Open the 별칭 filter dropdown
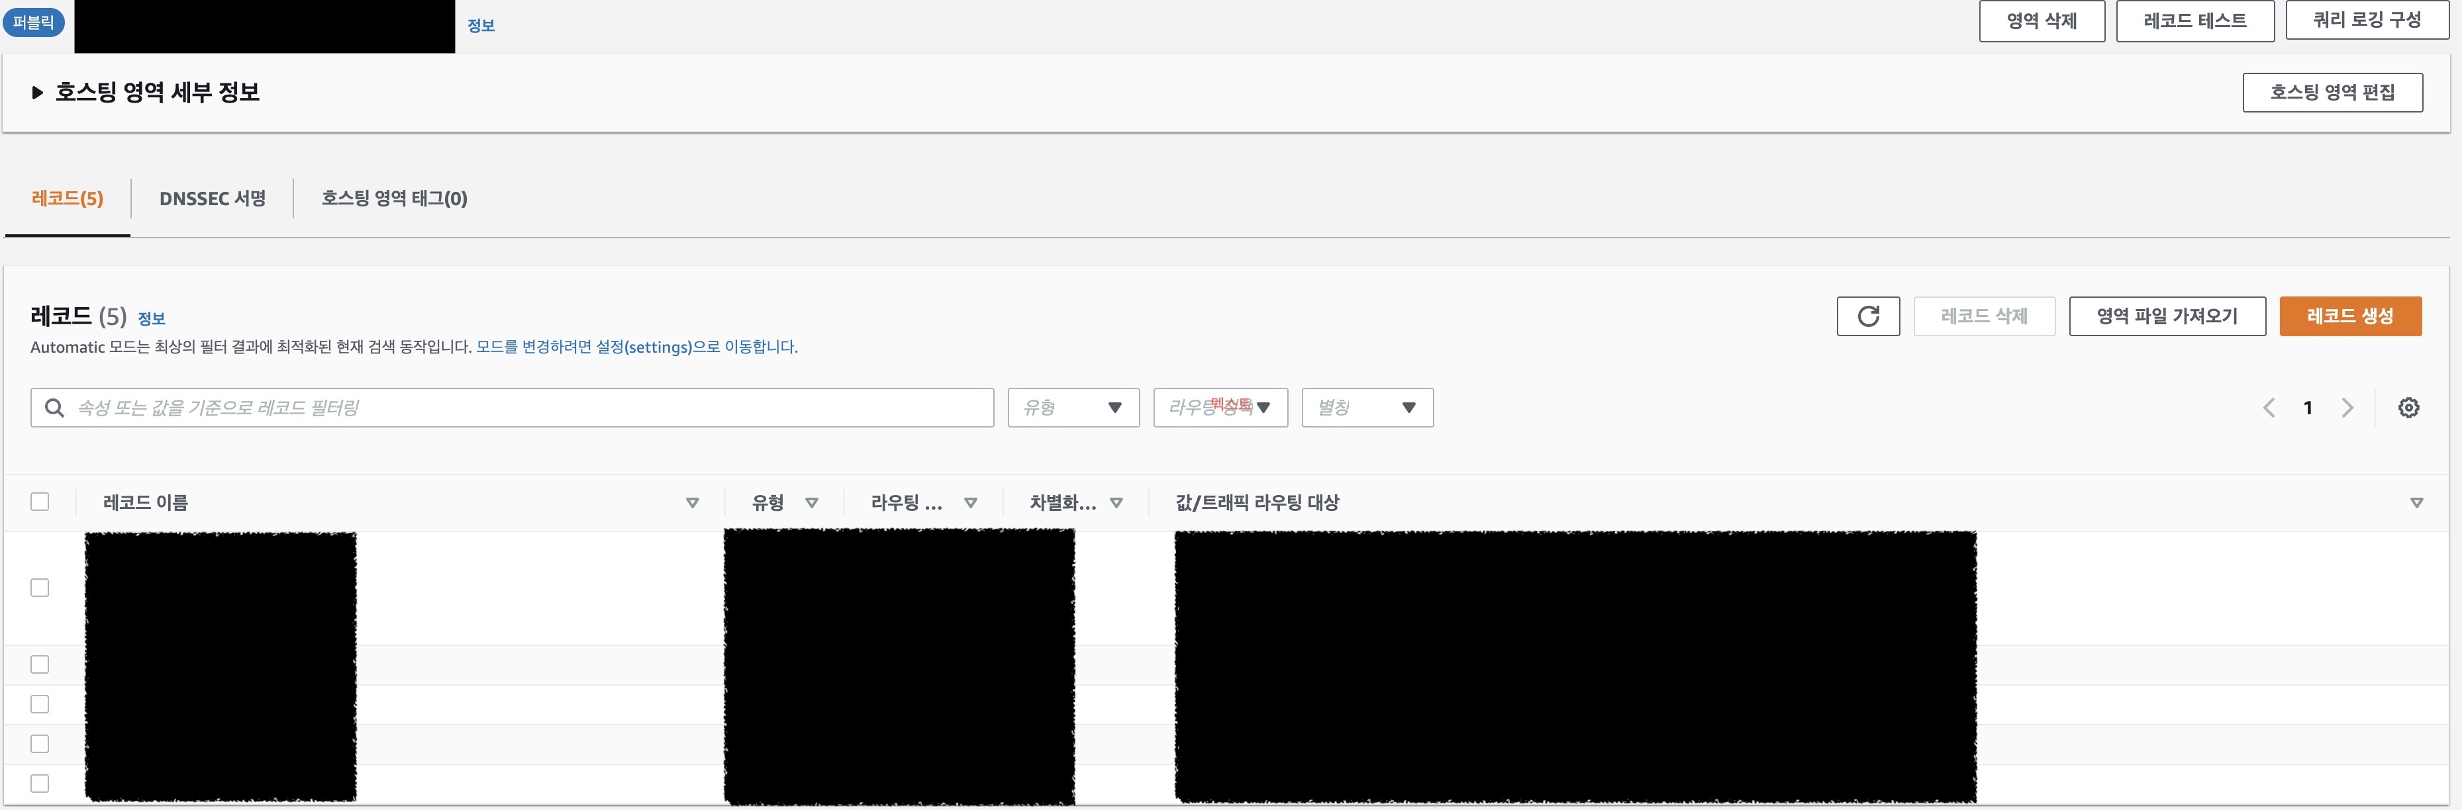This screenshot has width=2462, height=810. pyautogui.click(x=1367, y=408)
